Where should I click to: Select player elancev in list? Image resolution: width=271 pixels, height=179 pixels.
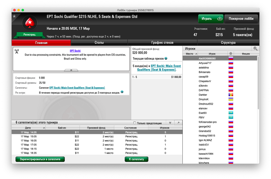coord(220,108)
